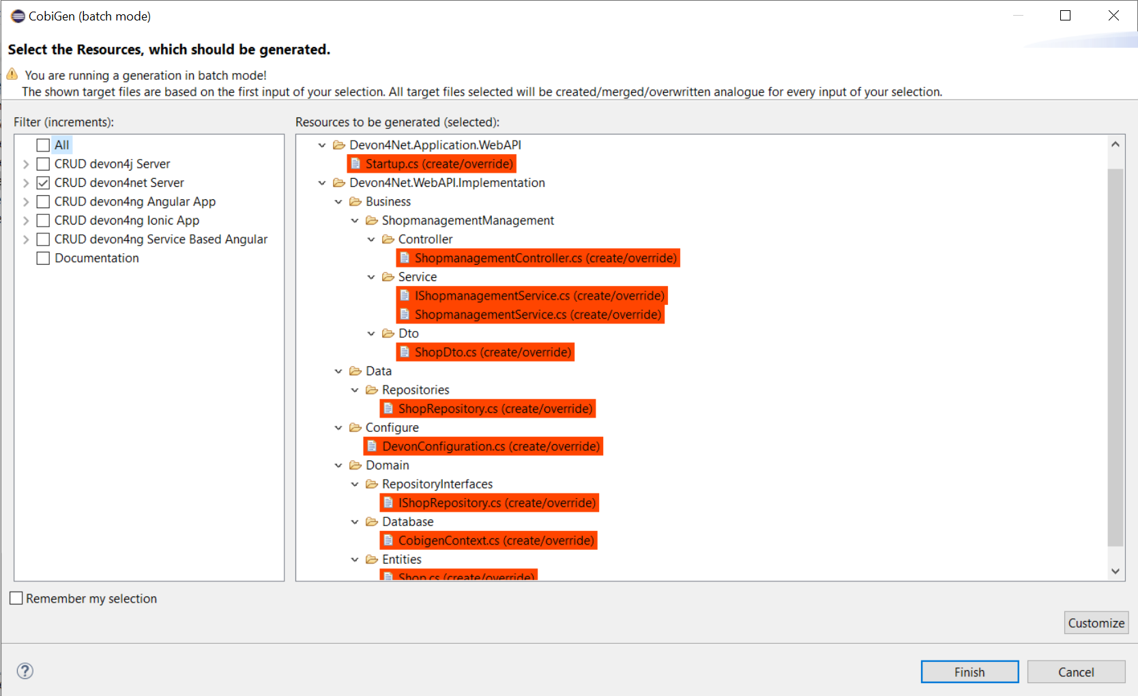Click the Startup.cs file icon
Viewport: 1138px width, 696px height.
coord(355,164)
